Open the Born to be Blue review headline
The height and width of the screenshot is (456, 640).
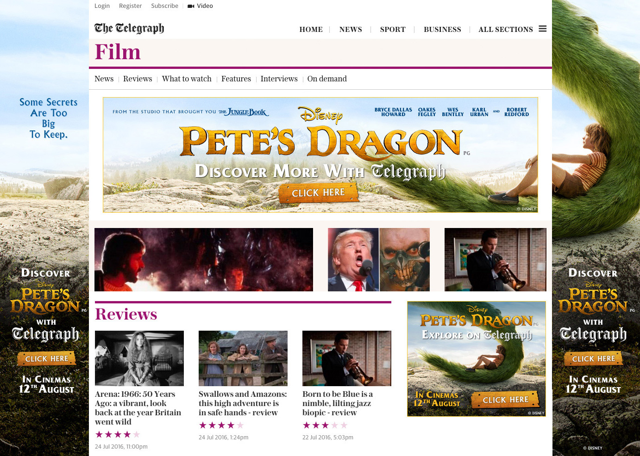click(337, 403)
